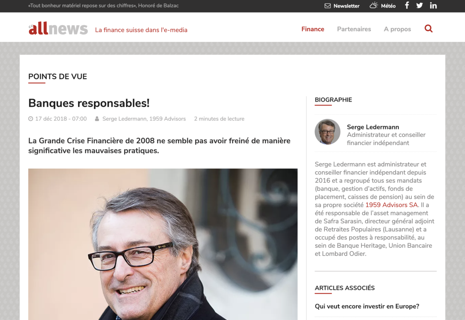This screenshot has height=320, width=465.
Task: Click the Météo weather cloud icon
Action: pos(374,5)
